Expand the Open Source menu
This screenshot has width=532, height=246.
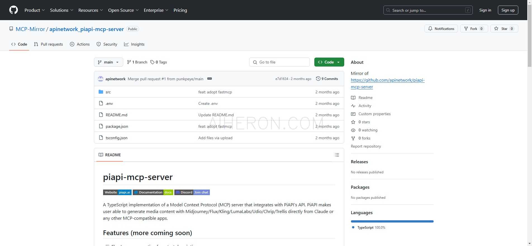123,10
